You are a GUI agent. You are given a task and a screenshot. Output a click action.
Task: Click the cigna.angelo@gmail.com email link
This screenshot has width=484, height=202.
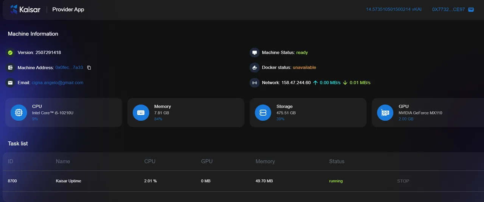tap(57, 83)
